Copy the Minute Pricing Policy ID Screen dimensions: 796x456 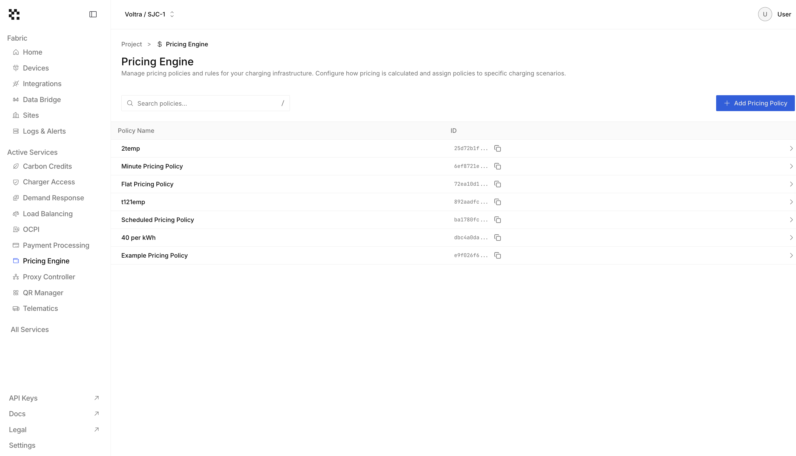497,166
